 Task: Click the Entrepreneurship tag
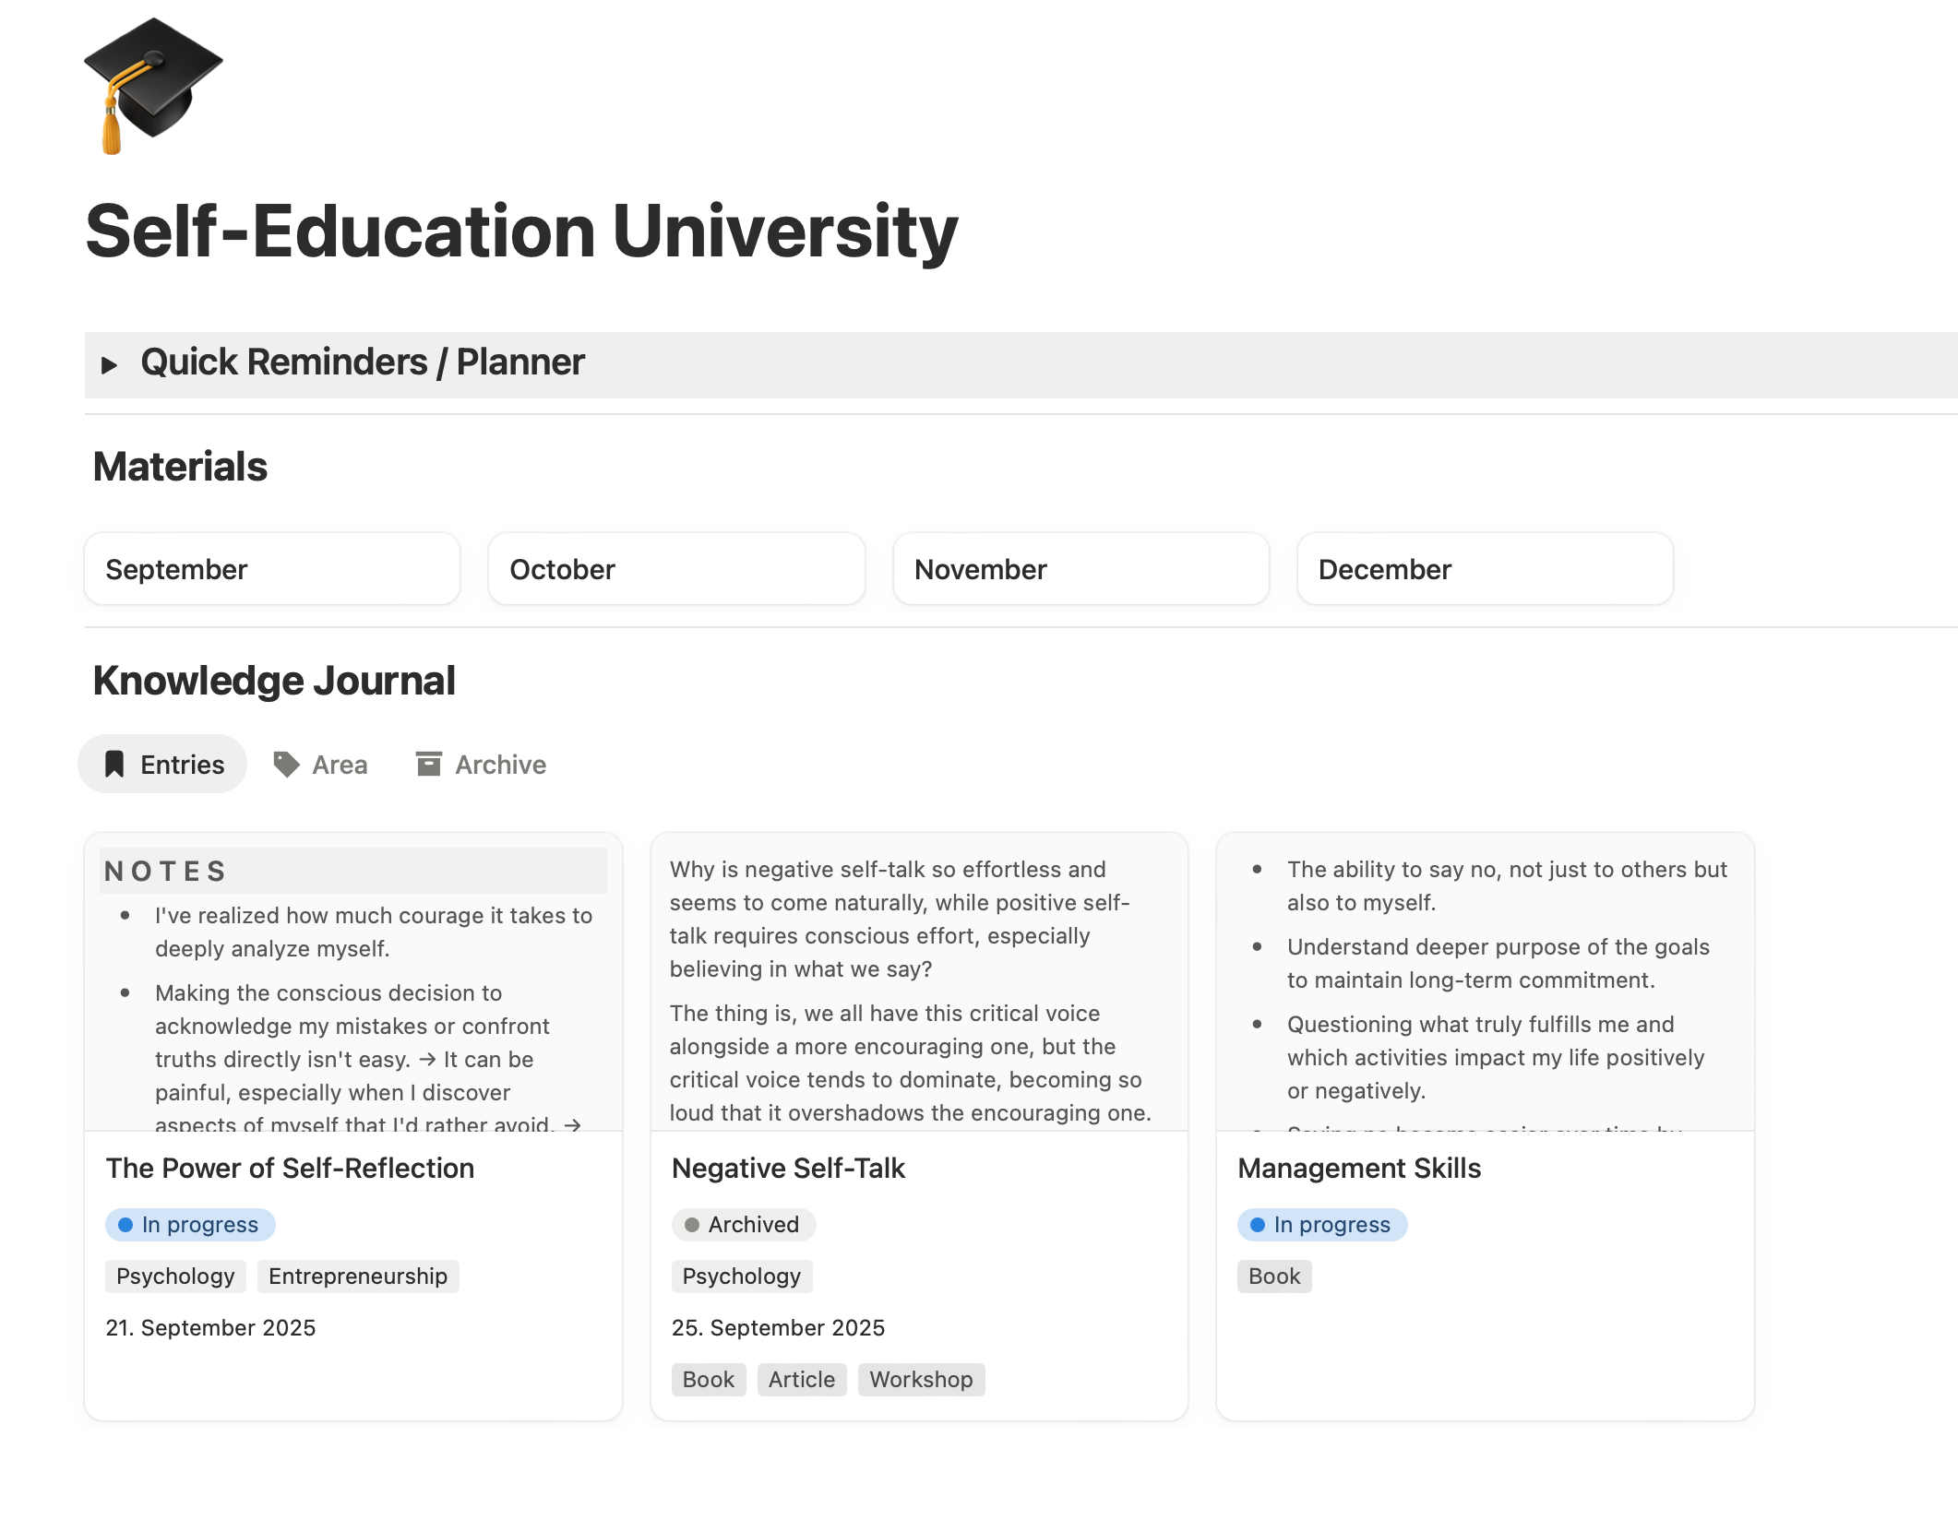(x=357, y=1277)
